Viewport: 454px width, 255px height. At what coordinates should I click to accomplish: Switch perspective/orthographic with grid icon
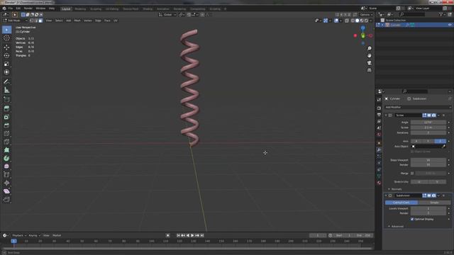click(x=369, y=70)
